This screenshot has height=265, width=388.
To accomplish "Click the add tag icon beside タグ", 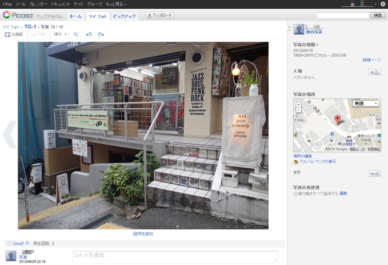I will tap(374, 174).
